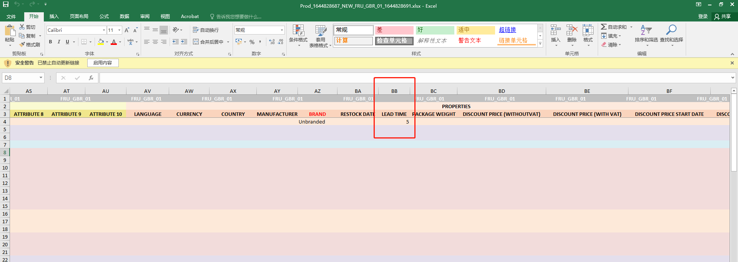Switch to the 页面布局 tab

tap(79, 16)
